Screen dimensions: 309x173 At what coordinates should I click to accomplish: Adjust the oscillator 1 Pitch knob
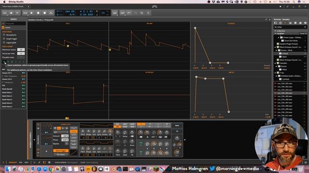83,132
